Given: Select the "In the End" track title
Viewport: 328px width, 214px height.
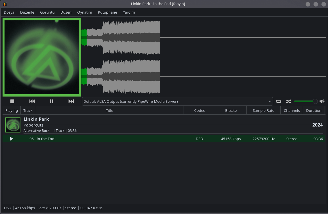Looking at the screenshot, I should pyautogui.click(x=45, y=139).
